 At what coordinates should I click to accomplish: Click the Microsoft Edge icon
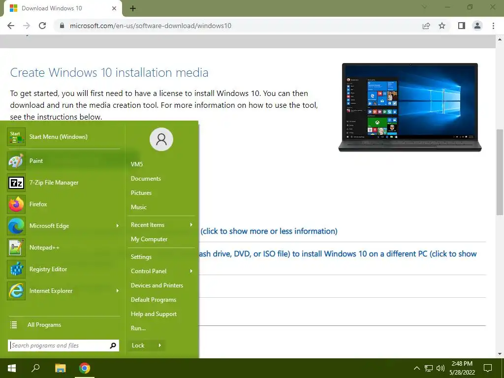(x=16, y=225)
